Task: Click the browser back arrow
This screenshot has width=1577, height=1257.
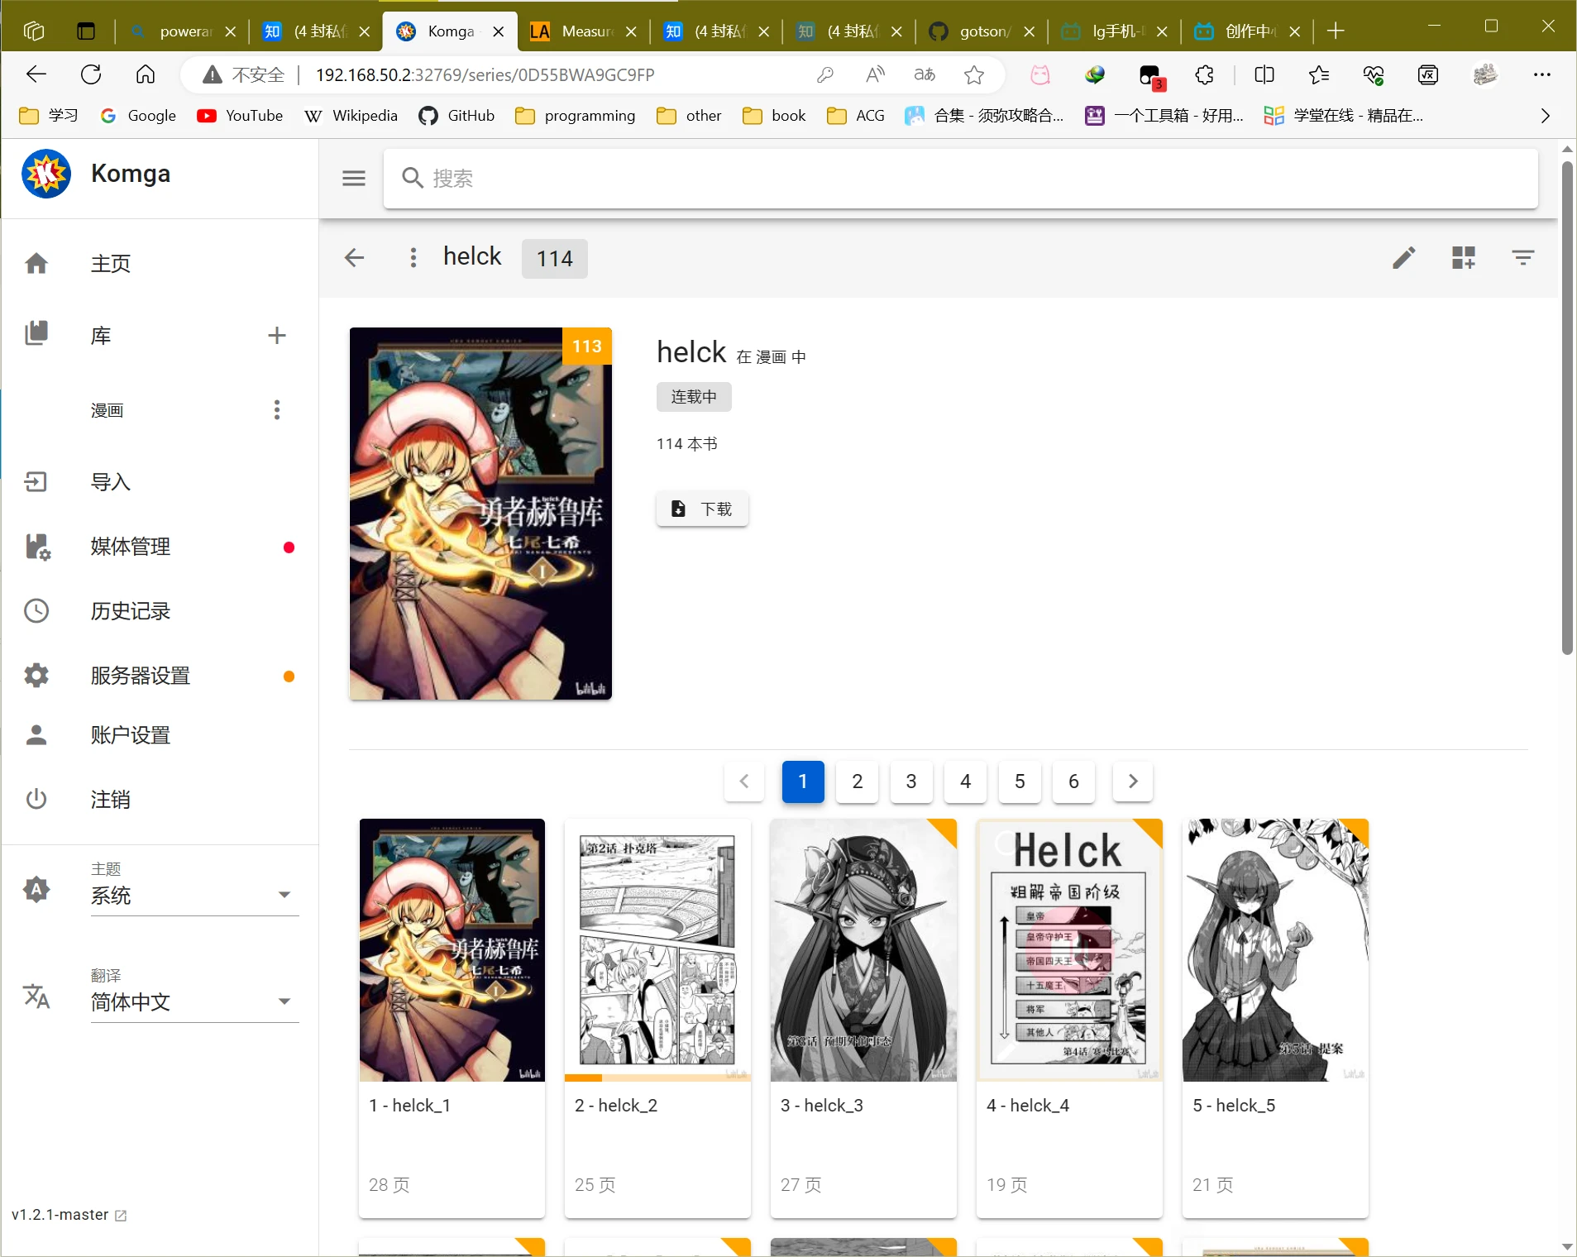Action: click(x=36, y=74)
